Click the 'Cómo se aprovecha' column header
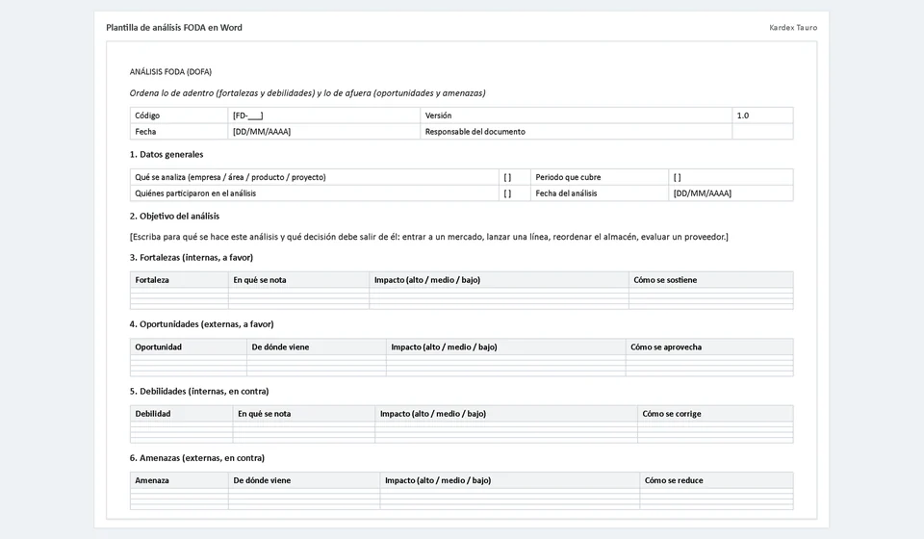 tap(709, 346)
